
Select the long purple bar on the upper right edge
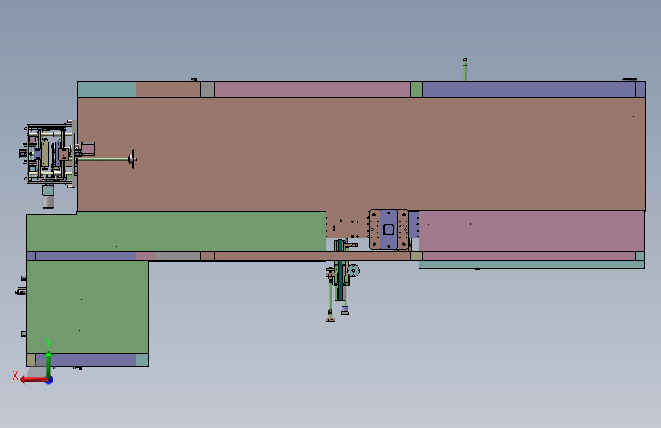point(529,90)
